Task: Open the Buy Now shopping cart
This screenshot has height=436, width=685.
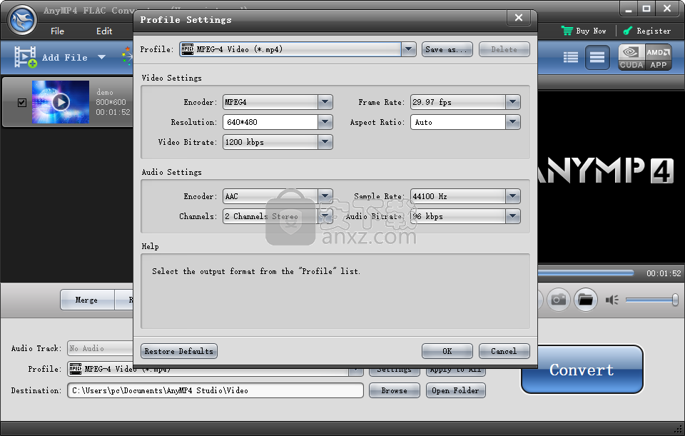Action: pyautogui.click(x=567, y=31)
